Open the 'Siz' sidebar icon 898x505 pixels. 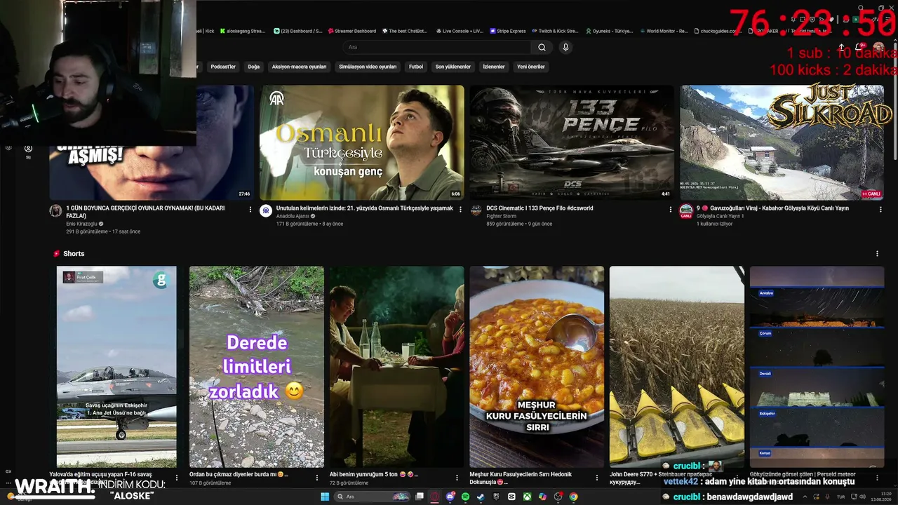coord(28,151)
